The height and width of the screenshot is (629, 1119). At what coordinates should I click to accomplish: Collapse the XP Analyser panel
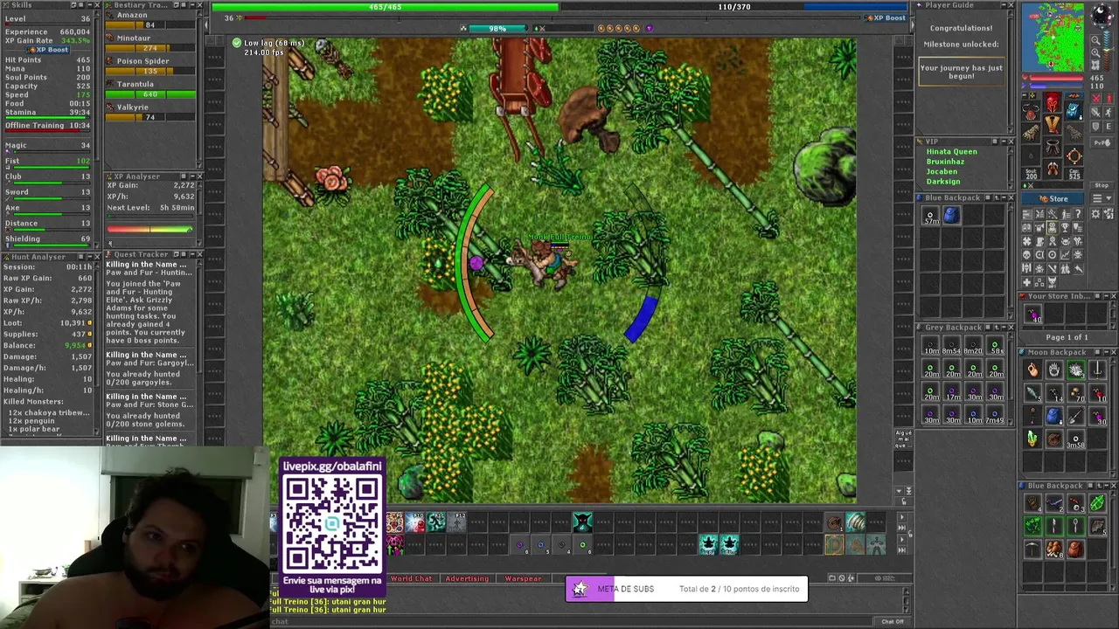pyautogui.click(x=192, y=176)
